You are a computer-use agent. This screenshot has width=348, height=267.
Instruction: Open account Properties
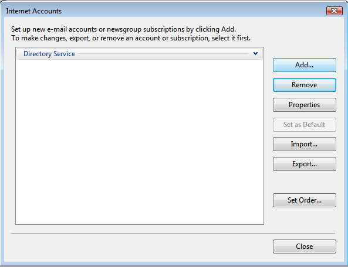click(304, 105)
